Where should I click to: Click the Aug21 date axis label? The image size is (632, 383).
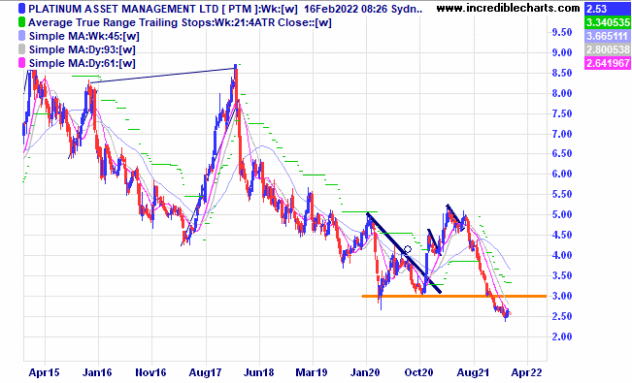click(x=473, y=372)
